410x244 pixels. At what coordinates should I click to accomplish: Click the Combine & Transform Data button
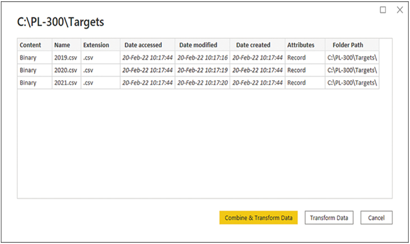point(259,218)
